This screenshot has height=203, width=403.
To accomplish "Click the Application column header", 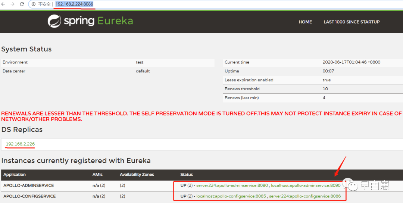I will (15, 175).
